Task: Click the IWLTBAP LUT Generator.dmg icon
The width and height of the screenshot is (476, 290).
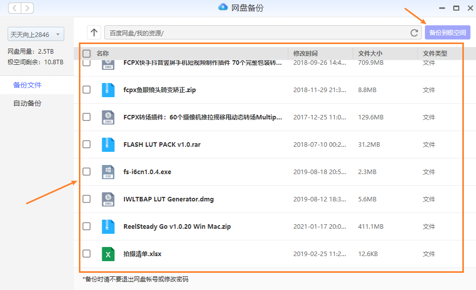Action: [x=108, y=199]
